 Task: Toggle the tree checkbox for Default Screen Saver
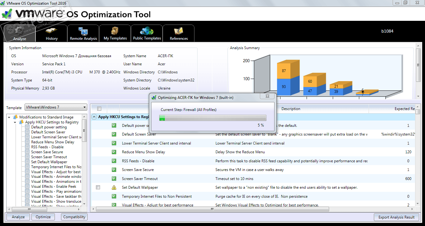(27, 132)
